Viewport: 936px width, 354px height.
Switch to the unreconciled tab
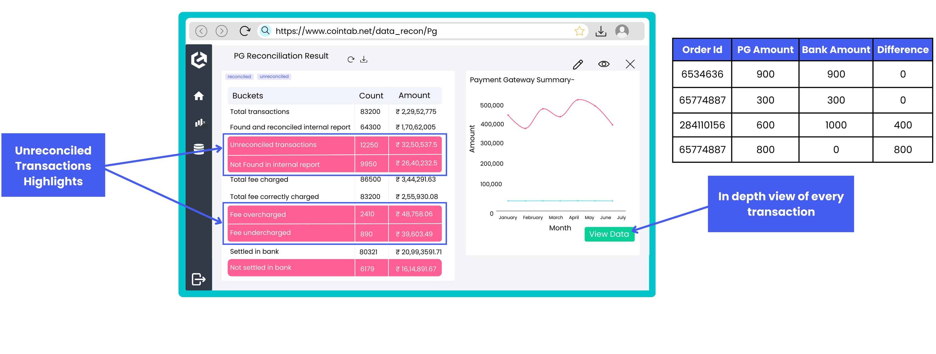tap(274, 76)
